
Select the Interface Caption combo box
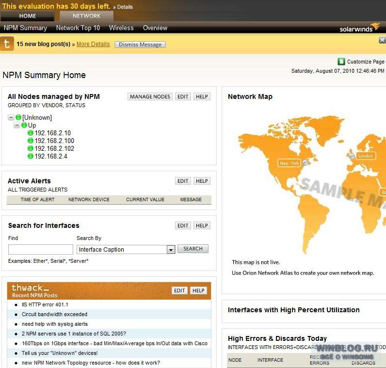[x=126, y=249]
